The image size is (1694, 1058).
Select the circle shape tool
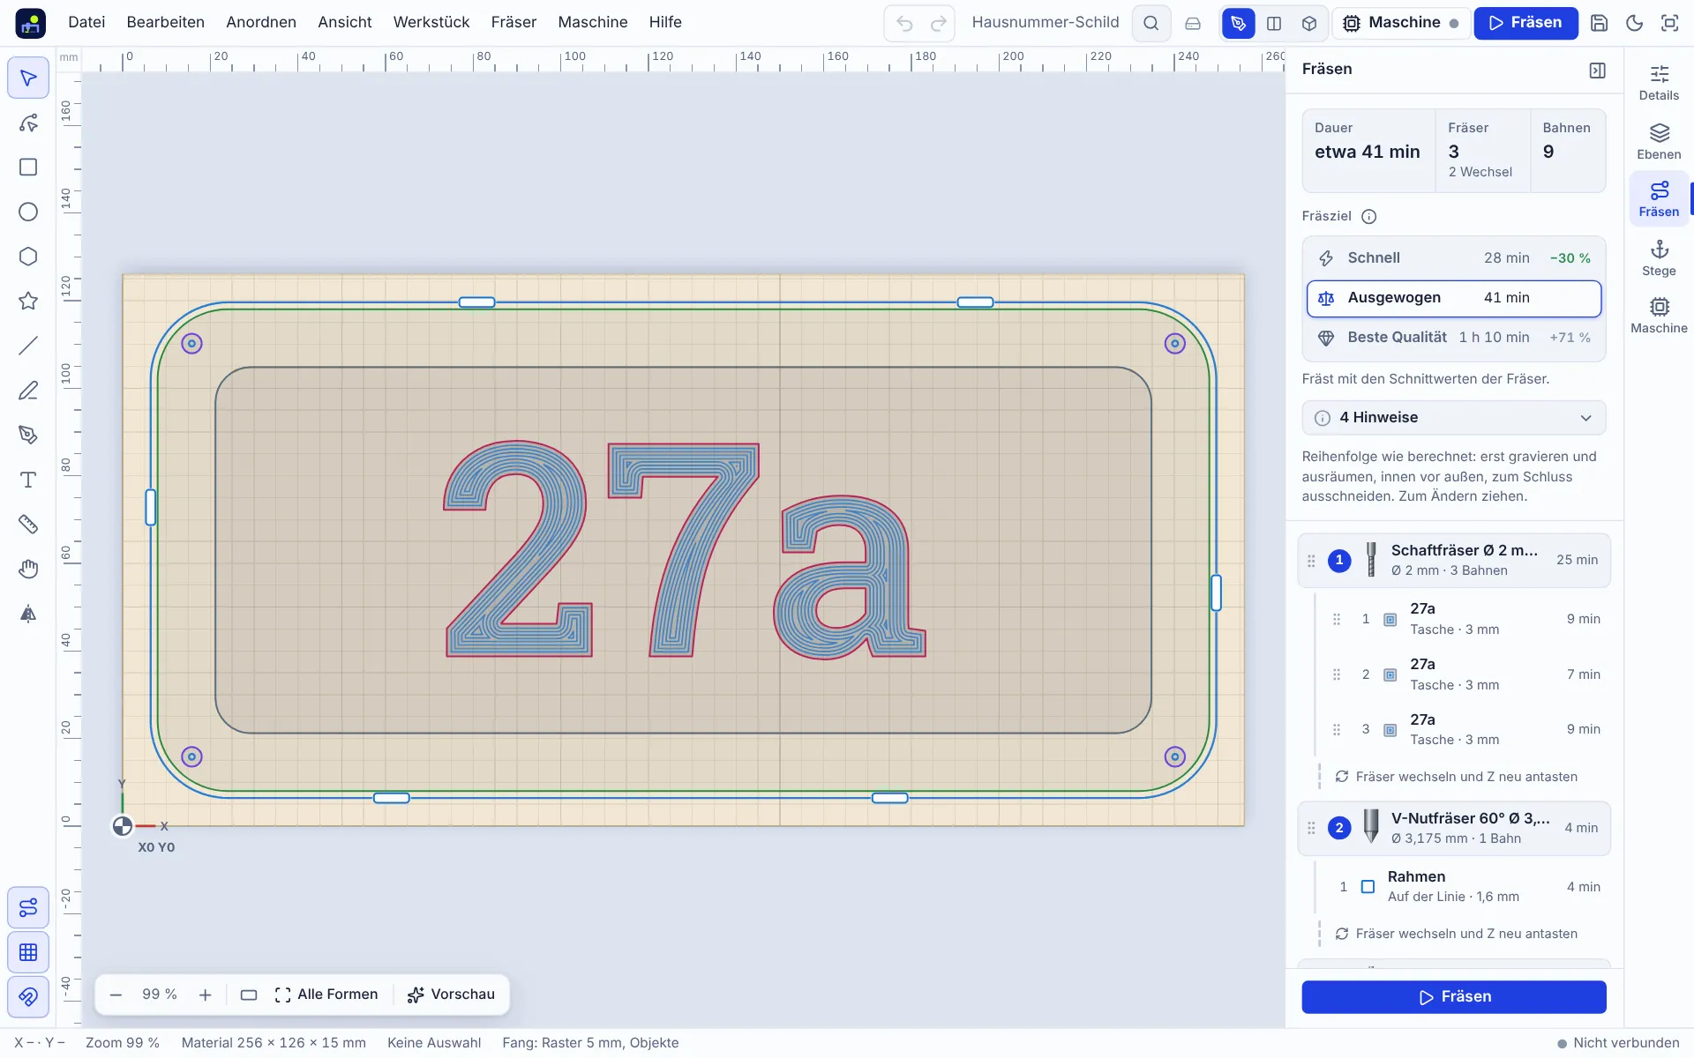28,212
